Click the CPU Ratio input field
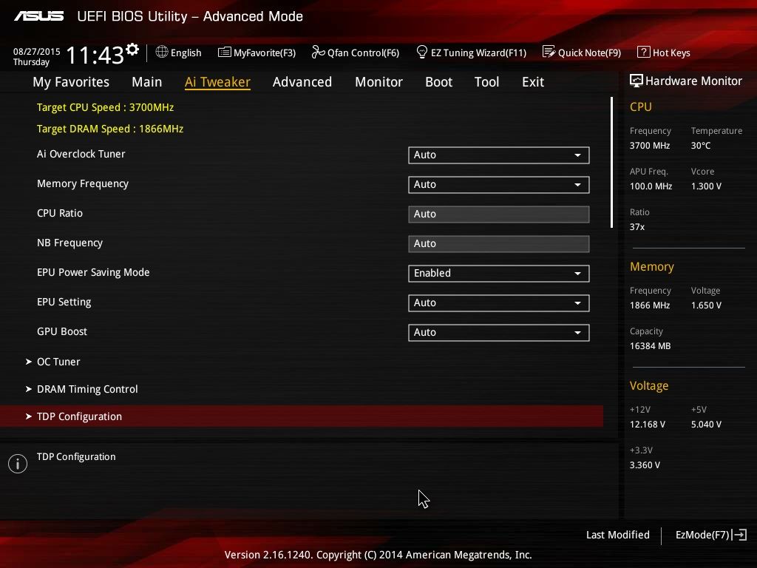 pos(499,214)
